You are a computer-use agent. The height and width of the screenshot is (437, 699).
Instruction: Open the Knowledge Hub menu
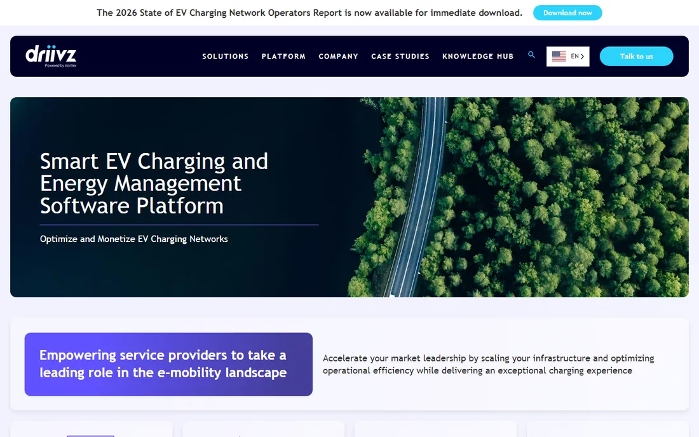point(478,57)
